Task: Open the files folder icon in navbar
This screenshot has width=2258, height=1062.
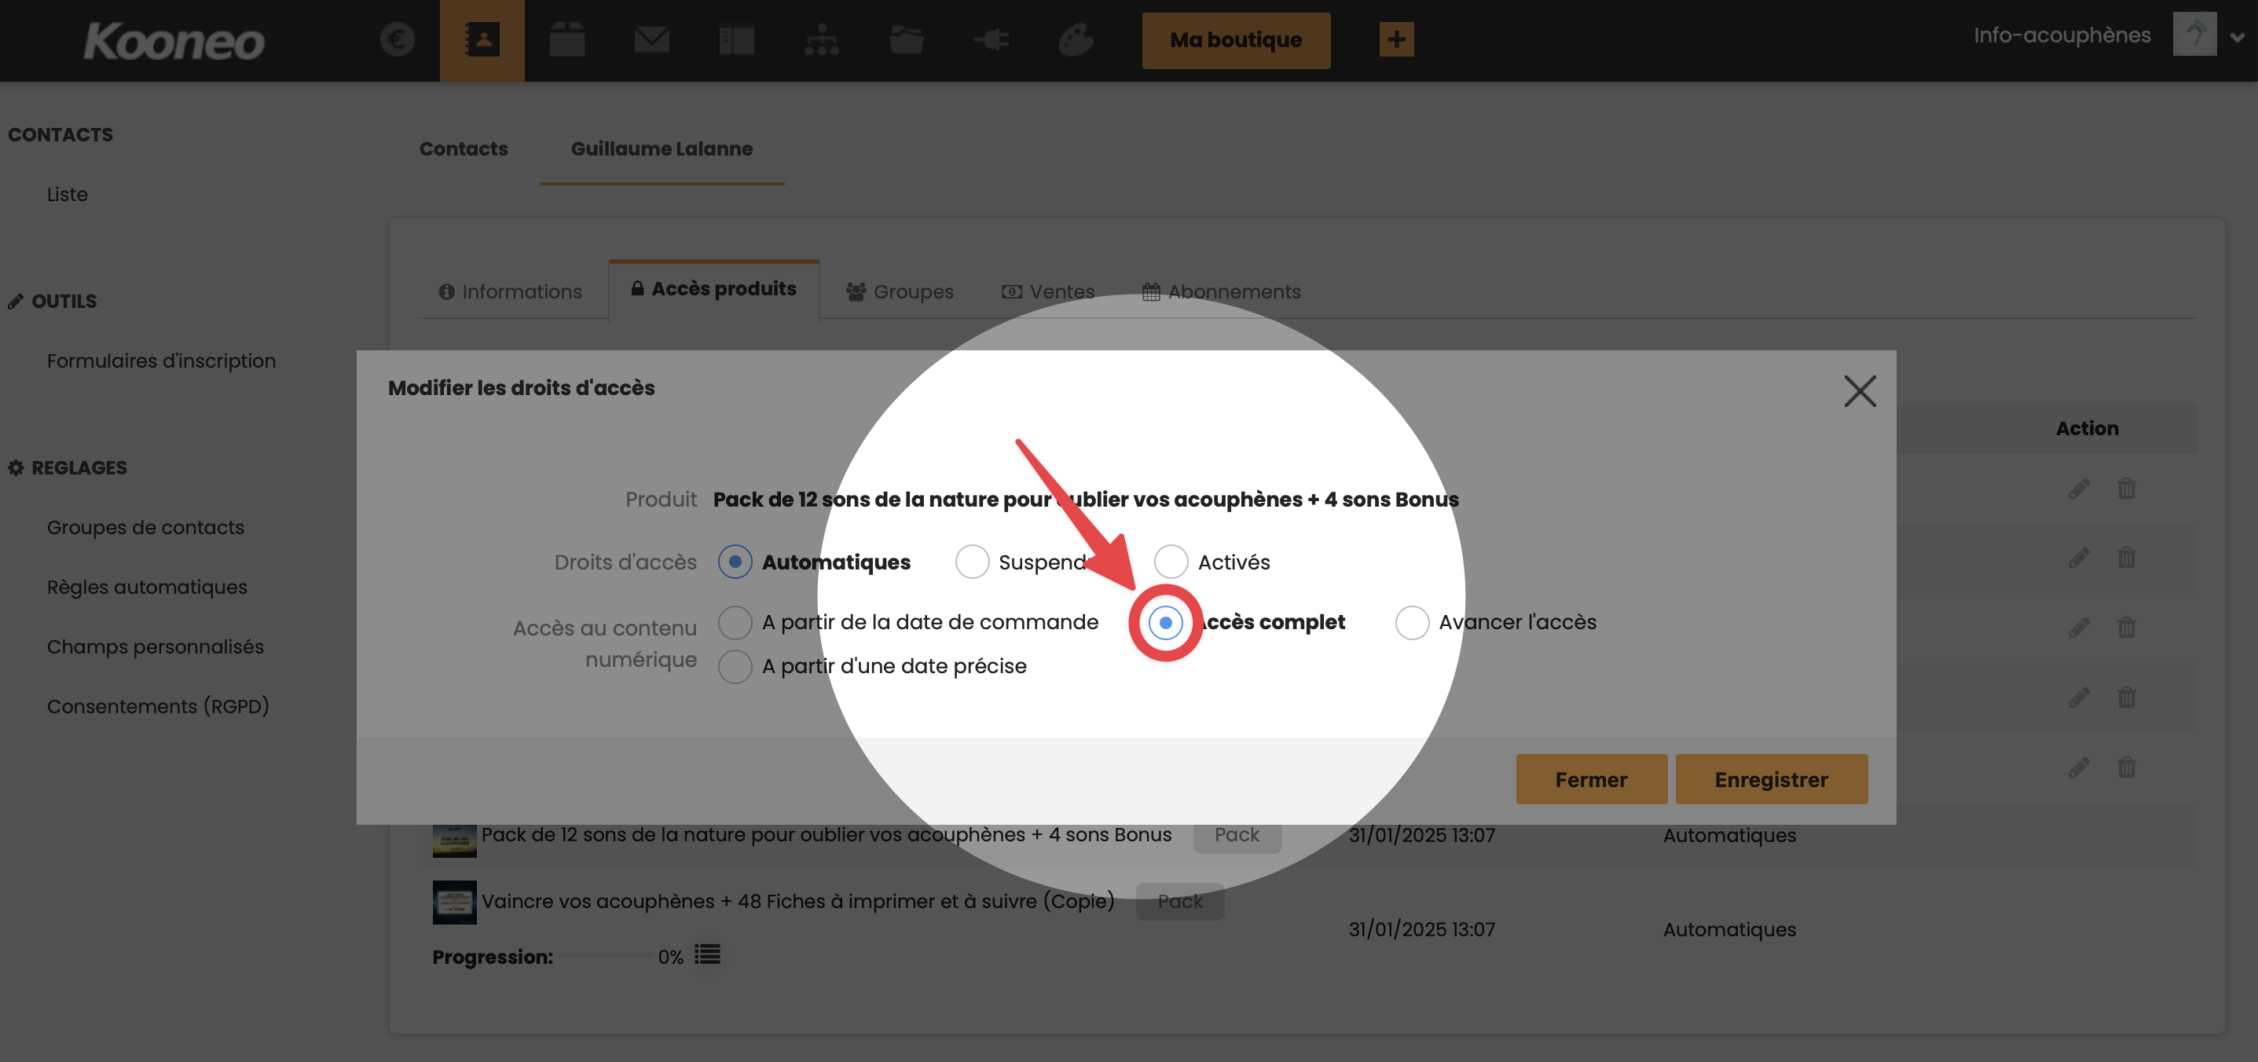Action: coord(907,39)
